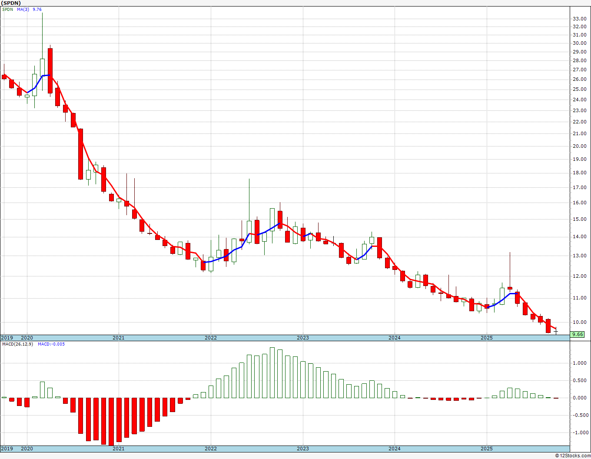Select the 9.76 moving average value

37,9
